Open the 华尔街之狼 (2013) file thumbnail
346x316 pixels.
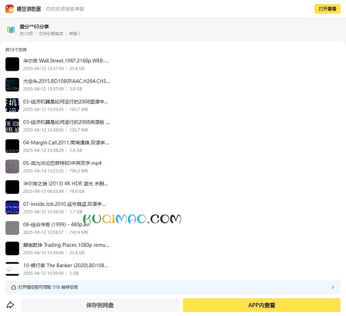point(12,187)
